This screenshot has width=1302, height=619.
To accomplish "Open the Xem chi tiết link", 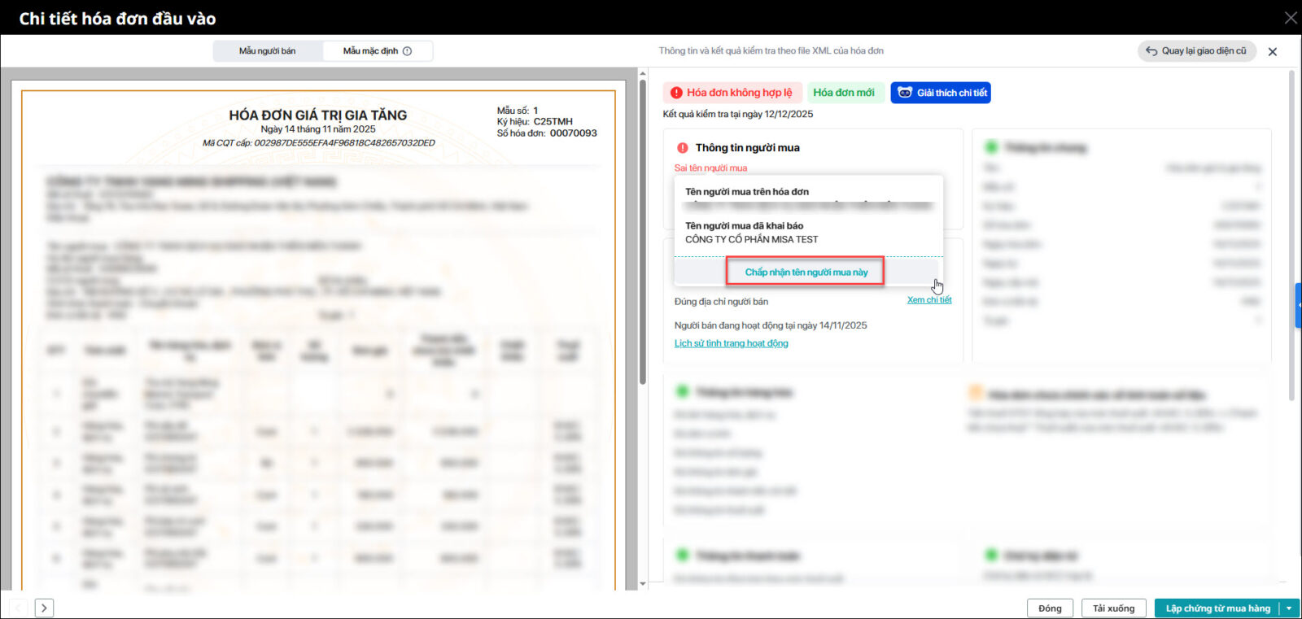I will click(x=928, y=300).
